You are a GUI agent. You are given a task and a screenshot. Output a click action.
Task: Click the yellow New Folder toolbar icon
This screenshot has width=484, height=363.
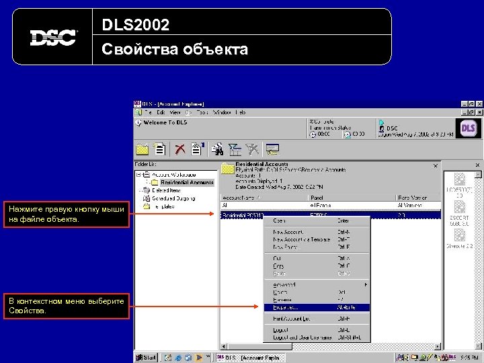[x=143, y=150]
